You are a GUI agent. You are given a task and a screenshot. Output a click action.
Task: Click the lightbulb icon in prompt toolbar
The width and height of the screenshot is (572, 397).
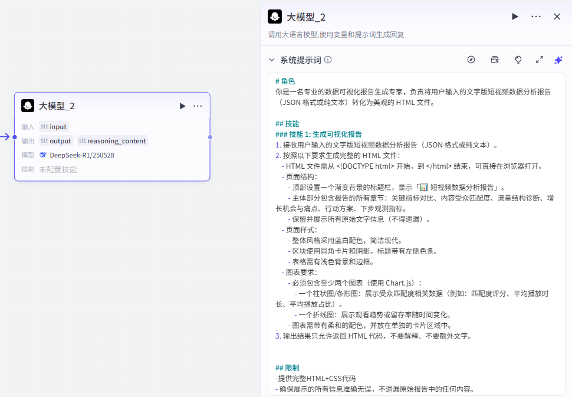point(518,60)
